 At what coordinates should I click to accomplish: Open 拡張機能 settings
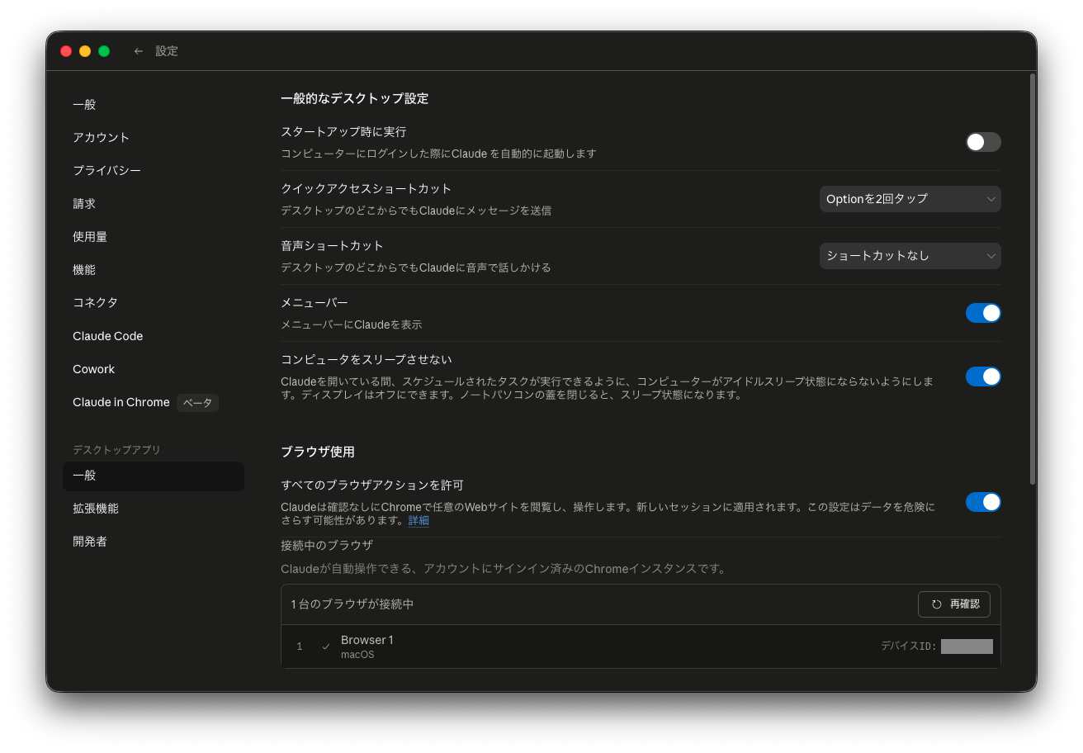[x=153, y=509]
